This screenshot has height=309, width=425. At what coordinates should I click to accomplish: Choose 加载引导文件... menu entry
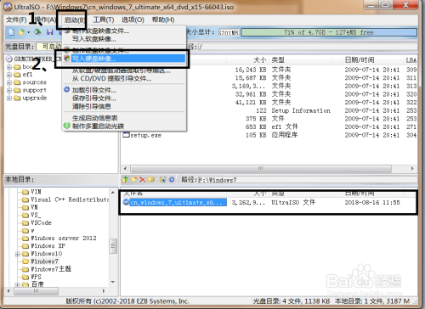click(x=124, y=90)
